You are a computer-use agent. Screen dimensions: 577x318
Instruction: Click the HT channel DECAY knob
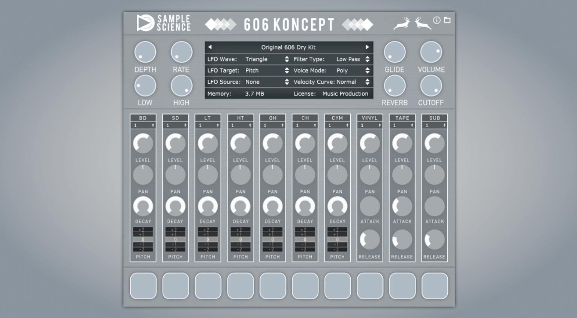240,206
